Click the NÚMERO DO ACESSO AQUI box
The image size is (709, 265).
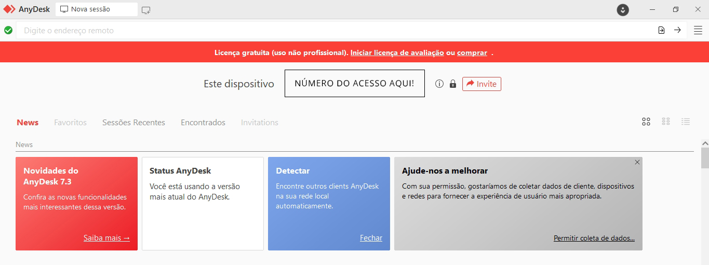pos(355,83)
